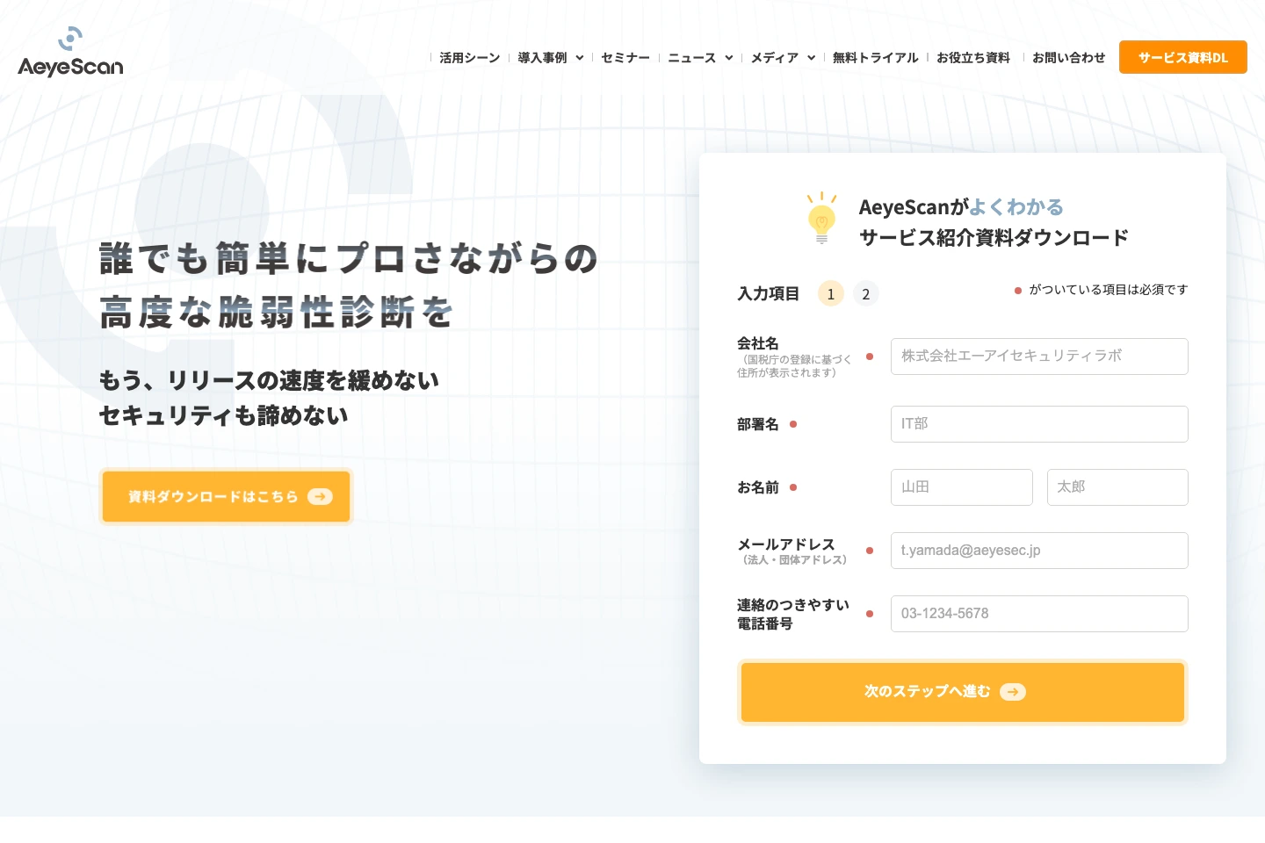This screenshot has width=1265, height=843.
Task: Expand the ニュース dropdown chevron
Action: (x=729, y=58)
